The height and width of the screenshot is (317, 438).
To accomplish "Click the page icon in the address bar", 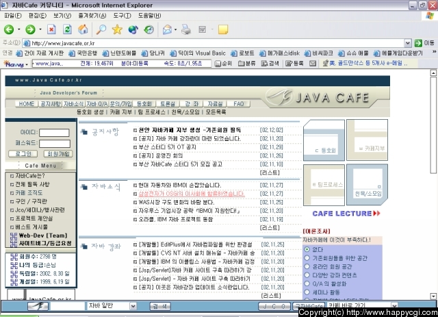I will pos(27,43).
